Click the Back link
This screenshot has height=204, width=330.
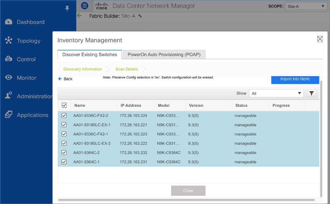(x=68, y=79)
